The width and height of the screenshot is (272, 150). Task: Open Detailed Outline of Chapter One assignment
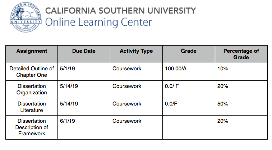[32, 72]
